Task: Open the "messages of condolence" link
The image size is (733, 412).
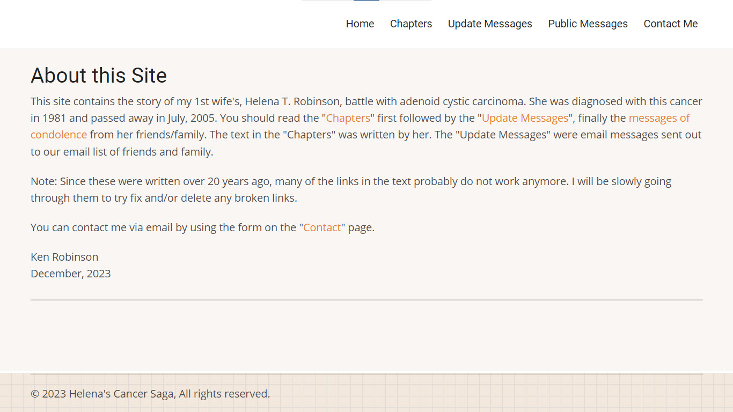Action: [659, 118]
